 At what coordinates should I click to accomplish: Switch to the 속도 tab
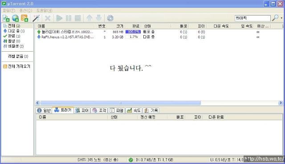pyautogui.click(x=134, y=111)
